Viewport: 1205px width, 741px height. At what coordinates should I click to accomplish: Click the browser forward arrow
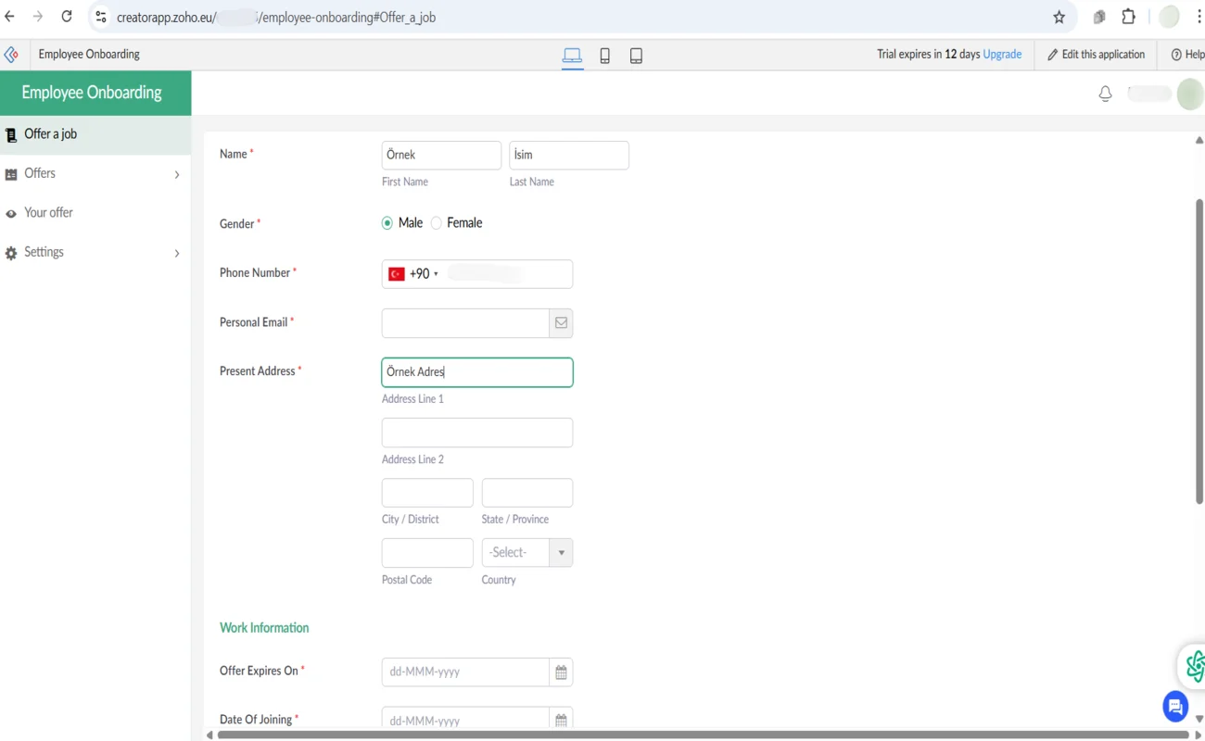pyautogui.click(x=38, y=17)
